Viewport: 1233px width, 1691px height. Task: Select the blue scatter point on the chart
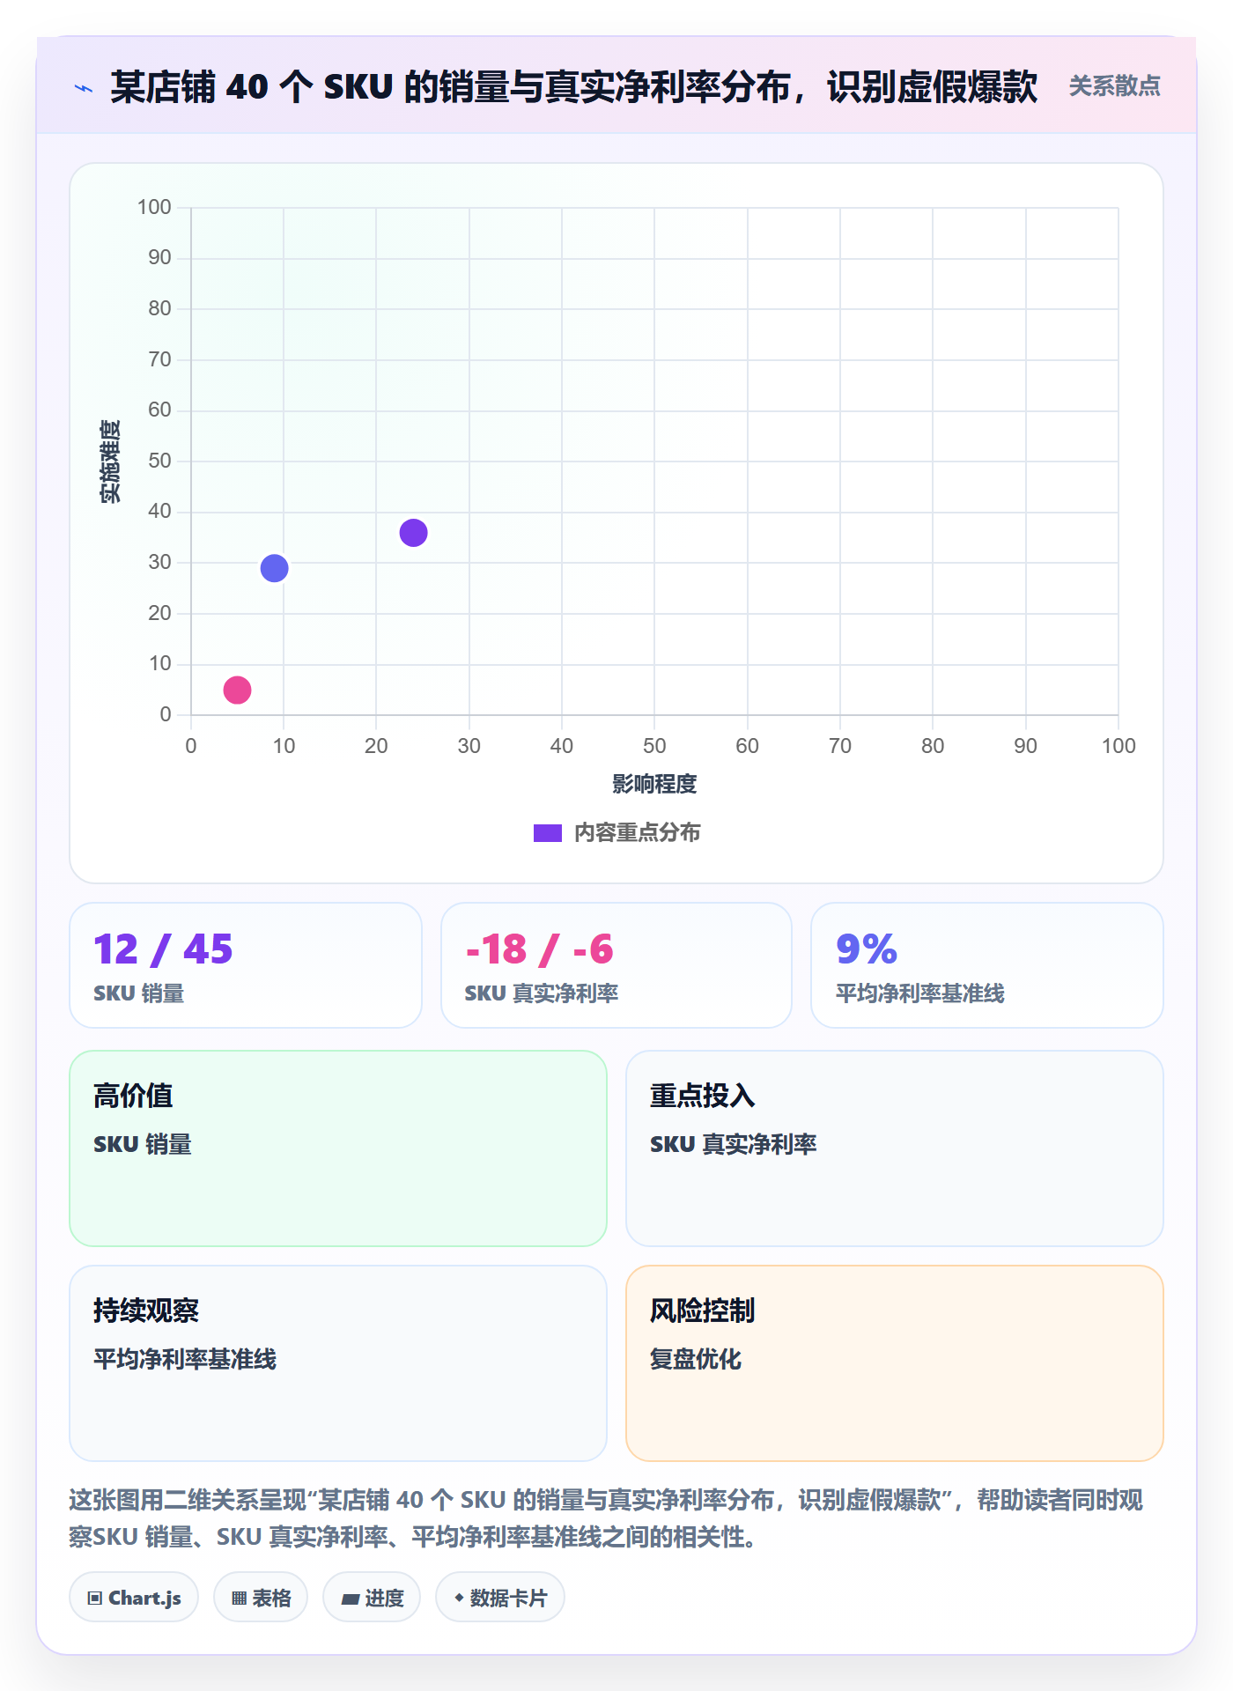click(x=274, y=568)
